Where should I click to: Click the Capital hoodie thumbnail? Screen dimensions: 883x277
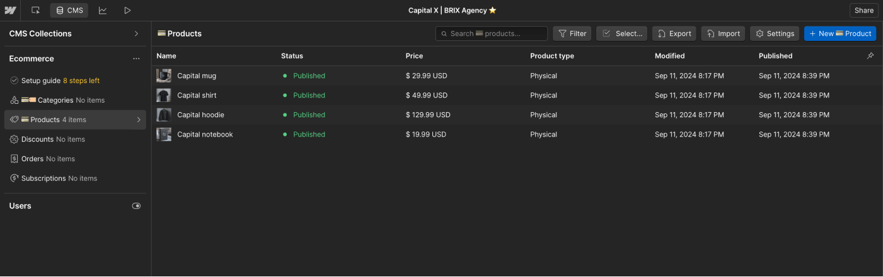[164, 115]
